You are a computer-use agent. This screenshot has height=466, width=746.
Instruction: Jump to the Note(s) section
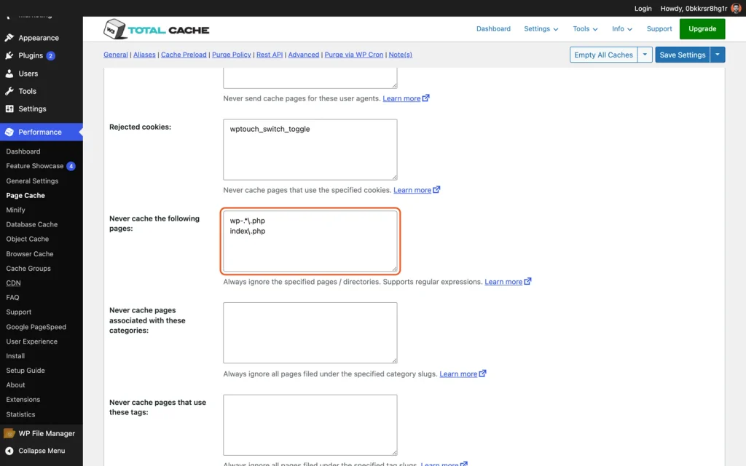coord(400,55)
